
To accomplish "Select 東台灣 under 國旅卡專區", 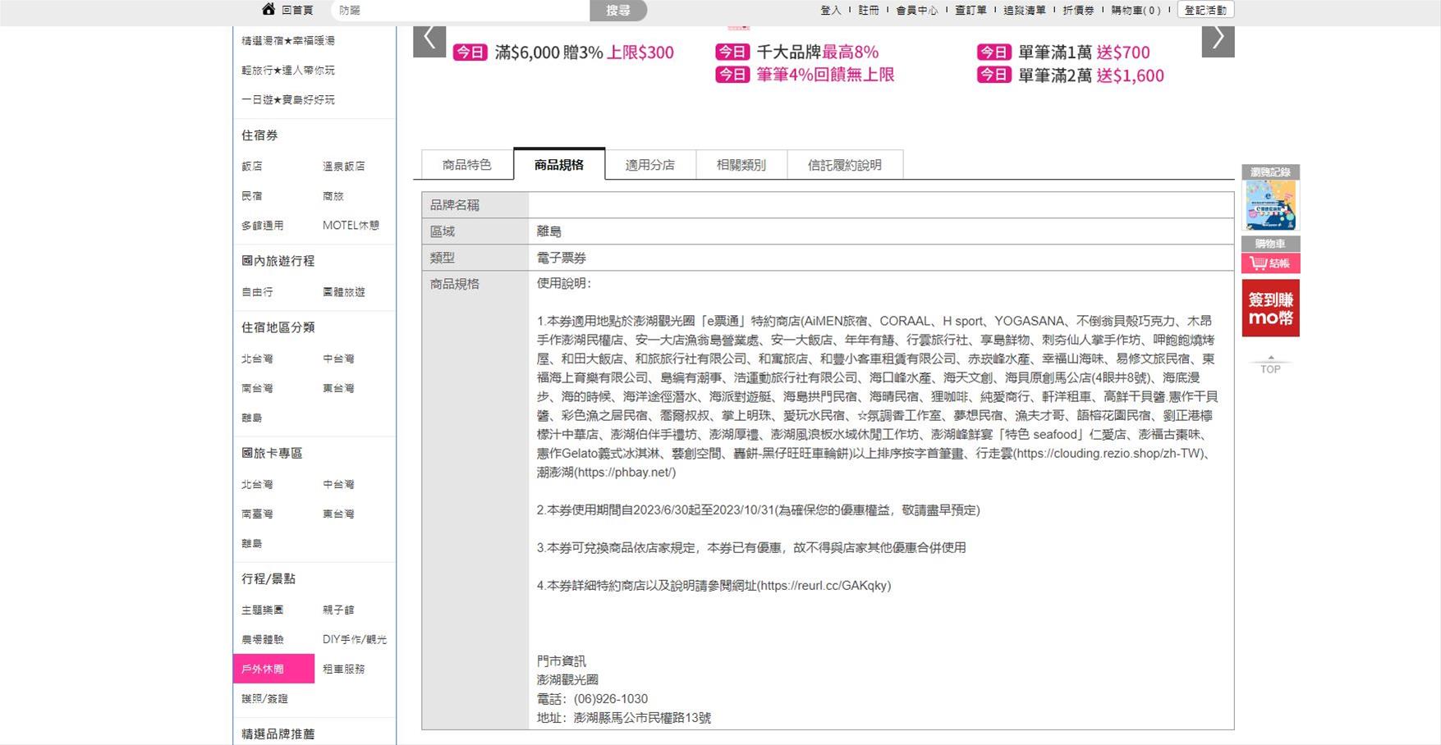I will tap(338, 514).
